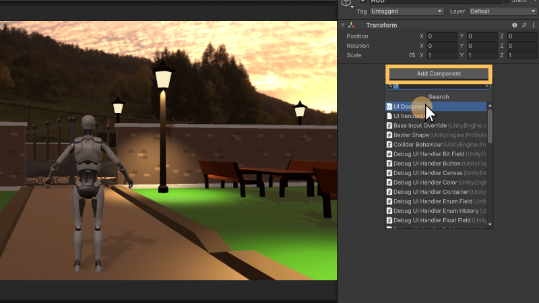
Task: Open Transform preset settings icon
Action: 524,25
